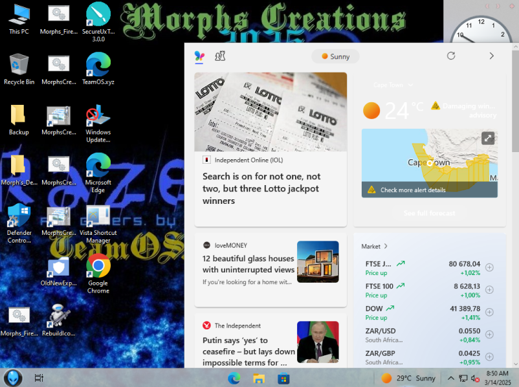Open the Cape Town location dropdown

tap(393, 85)
